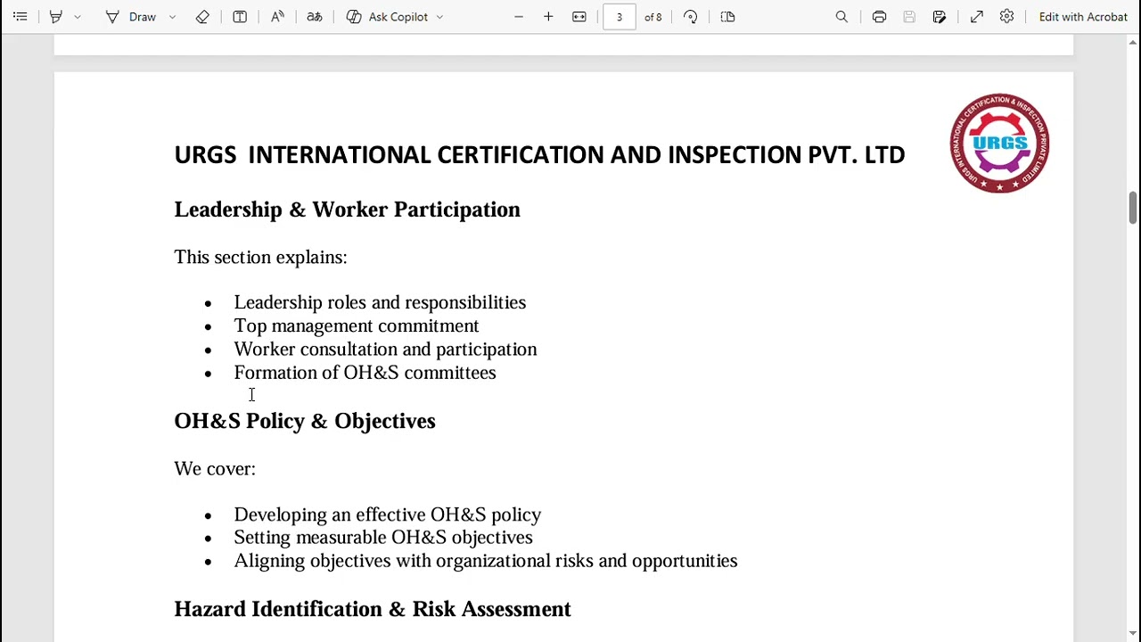Click scrollbar up arrow
The image size is (1141, 642).
tap(1133, 42)
